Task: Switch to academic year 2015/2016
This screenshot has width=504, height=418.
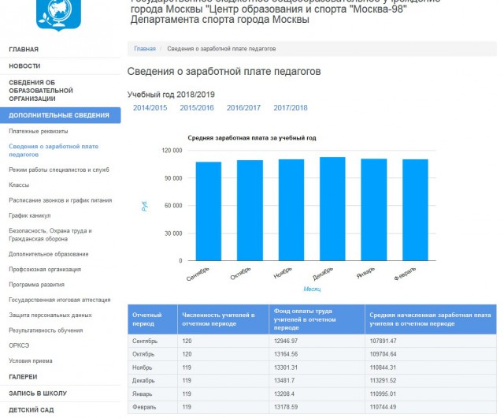Action: [x=197, y=108]
